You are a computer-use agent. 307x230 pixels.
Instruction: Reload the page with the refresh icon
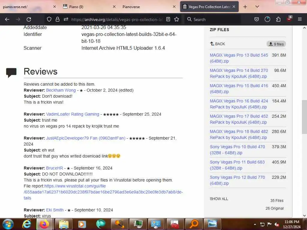(29, 19)
